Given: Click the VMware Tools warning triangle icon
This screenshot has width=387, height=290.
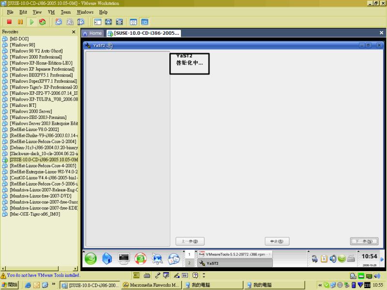Looking at the screenshot, I should pyautogui.click(x=3, y=275).
